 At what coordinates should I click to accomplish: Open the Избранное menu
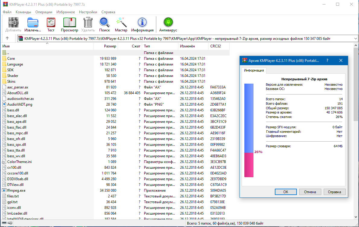coord(66,12)
